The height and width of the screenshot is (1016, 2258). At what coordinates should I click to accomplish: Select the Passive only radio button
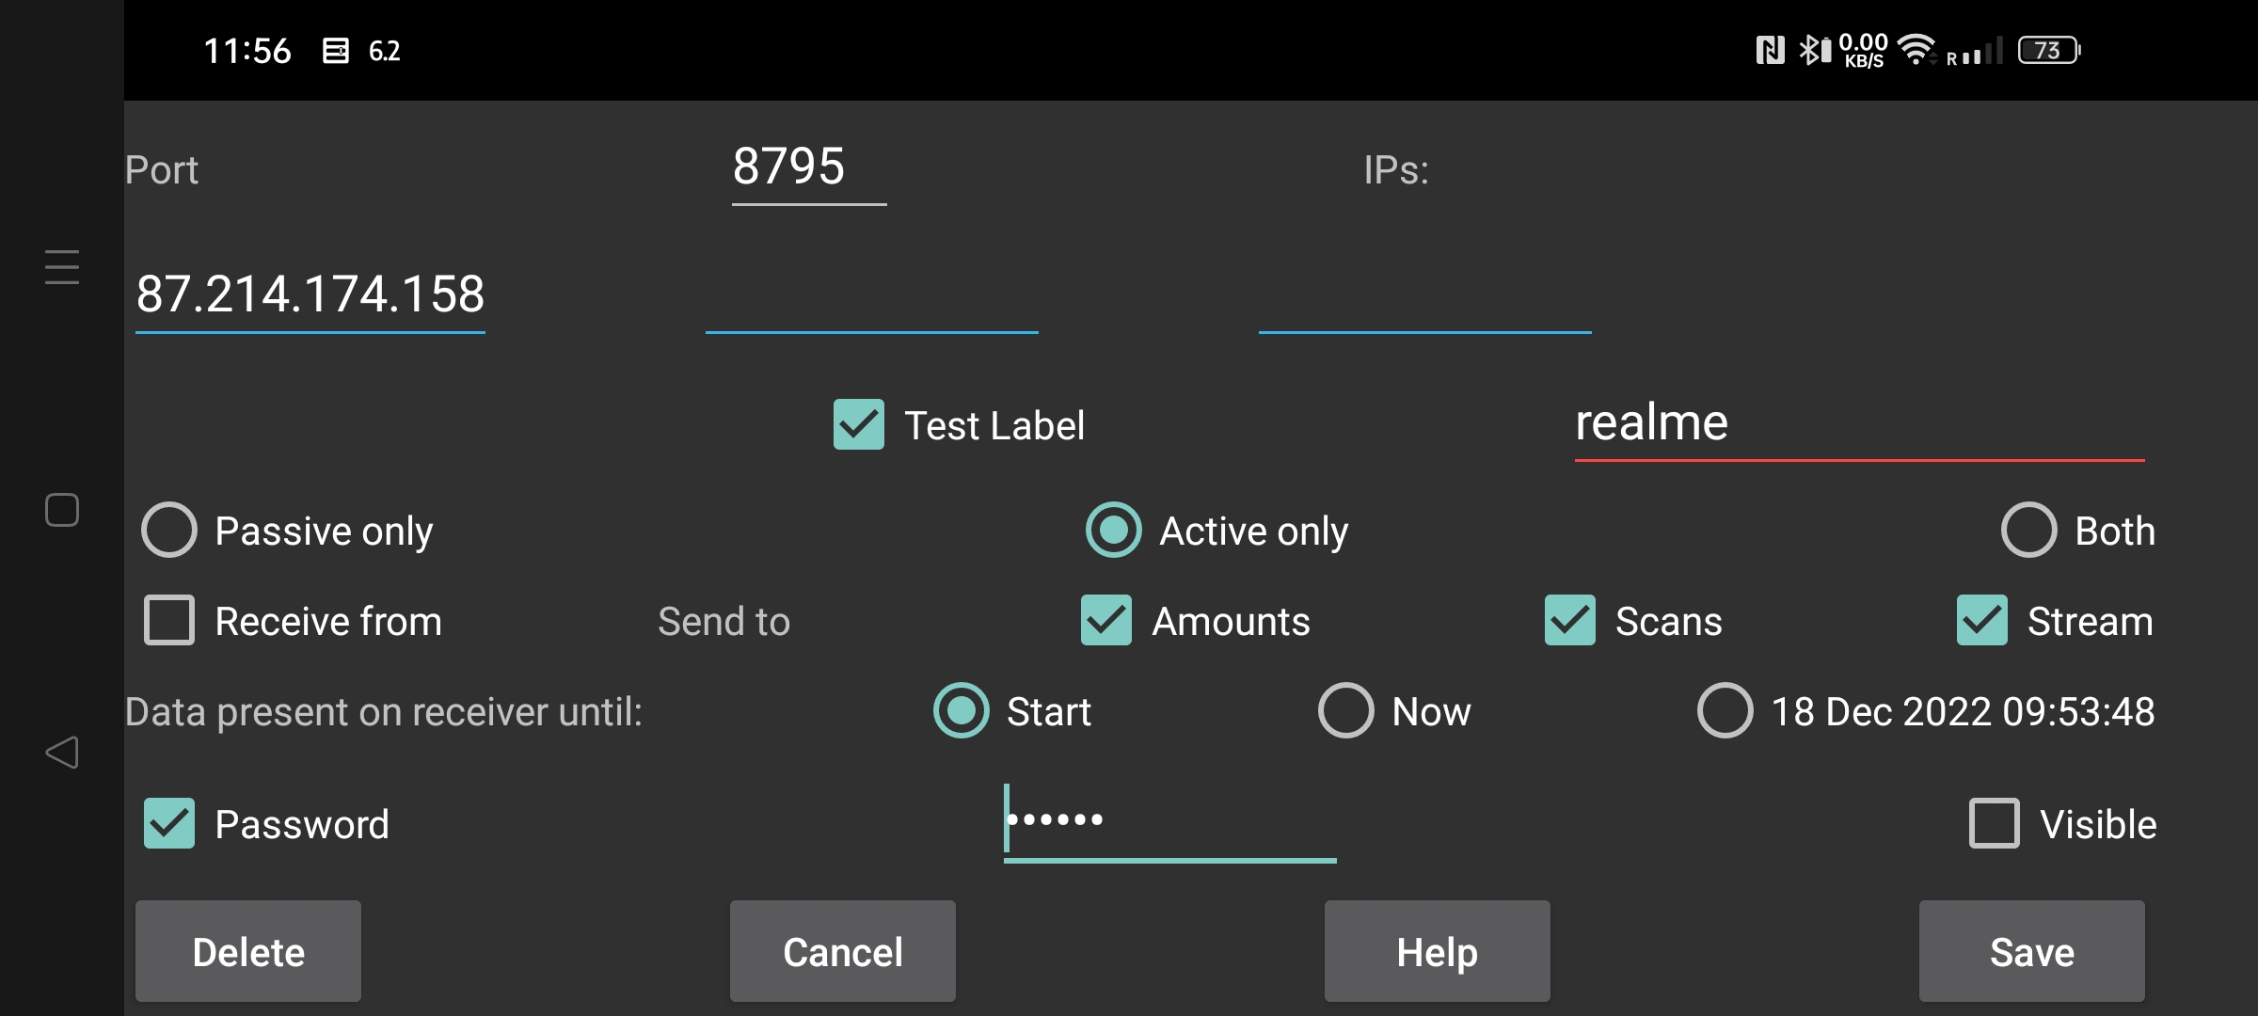tap(167, 531)
